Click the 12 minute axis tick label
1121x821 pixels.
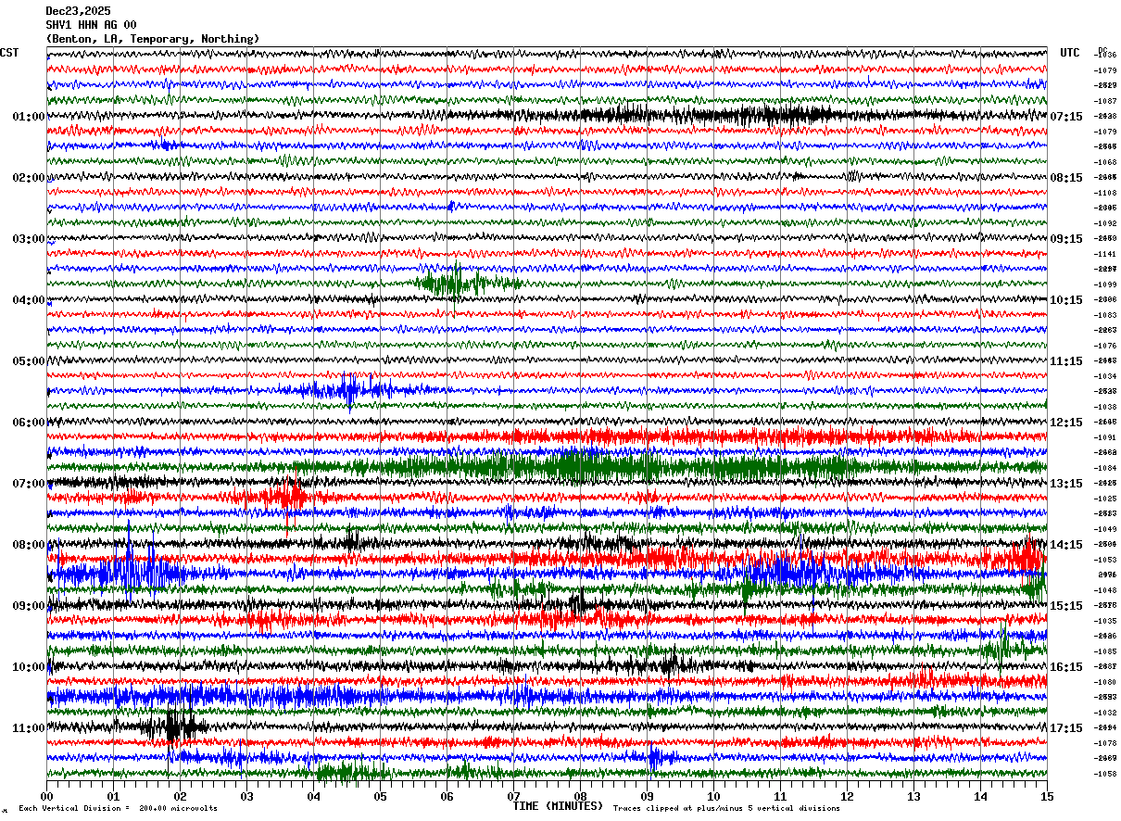pyautogui.click(x=847, y=796)
